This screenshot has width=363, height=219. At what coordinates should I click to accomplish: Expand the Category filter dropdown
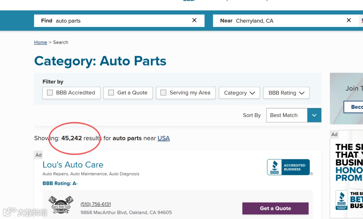pos(239,93)
